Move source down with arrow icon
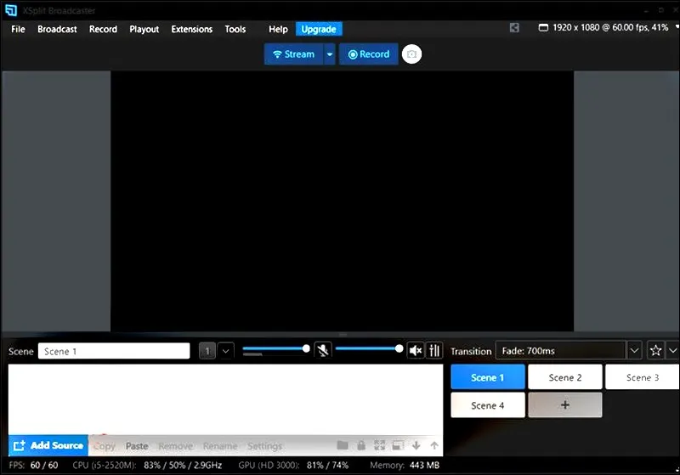Screen dimensions: 680x475 (416, 445)
